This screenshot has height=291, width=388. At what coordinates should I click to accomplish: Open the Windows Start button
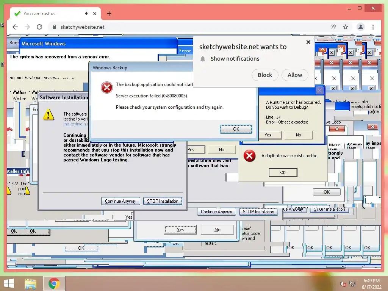9,283
